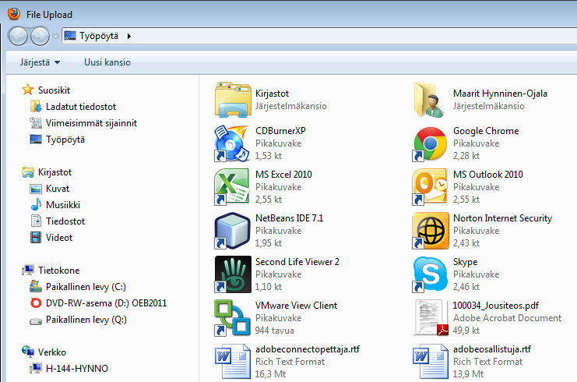Select Työpöytä under Suosikit

pos(65,140)
